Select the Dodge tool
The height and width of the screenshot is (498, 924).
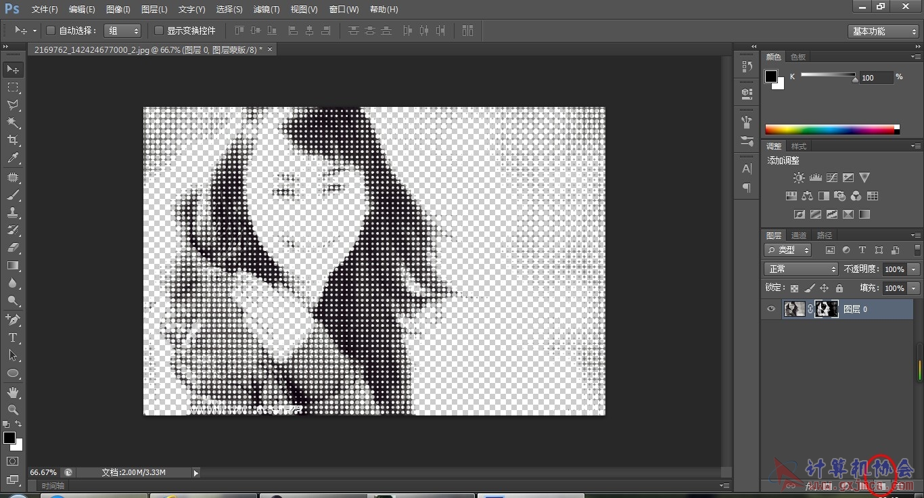(13, 300)
